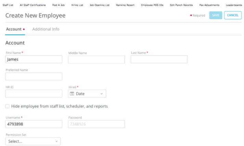Switch to the Additional Info tab
Viewport: 244px width, 146px height.
pyautogui.click(x=46, y=29)
